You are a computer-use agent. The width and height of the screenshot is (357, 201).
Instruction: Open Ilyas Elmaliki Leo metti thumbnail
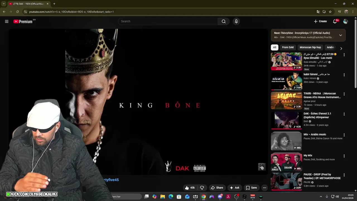click(286, 61)
